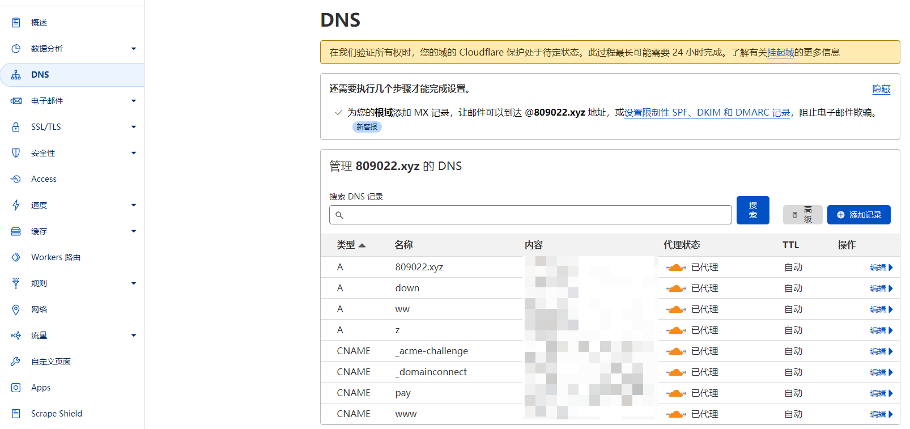Screen dimensions: 910x429
Task: Click the 缓存 storage icon
Action: 16,231
